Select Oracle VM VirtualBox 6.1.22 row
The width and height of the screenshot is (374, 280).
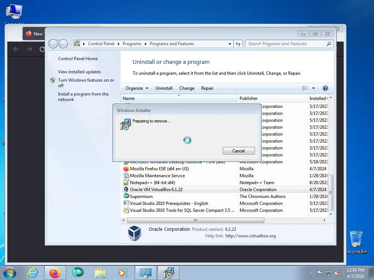tap(224, 189)
